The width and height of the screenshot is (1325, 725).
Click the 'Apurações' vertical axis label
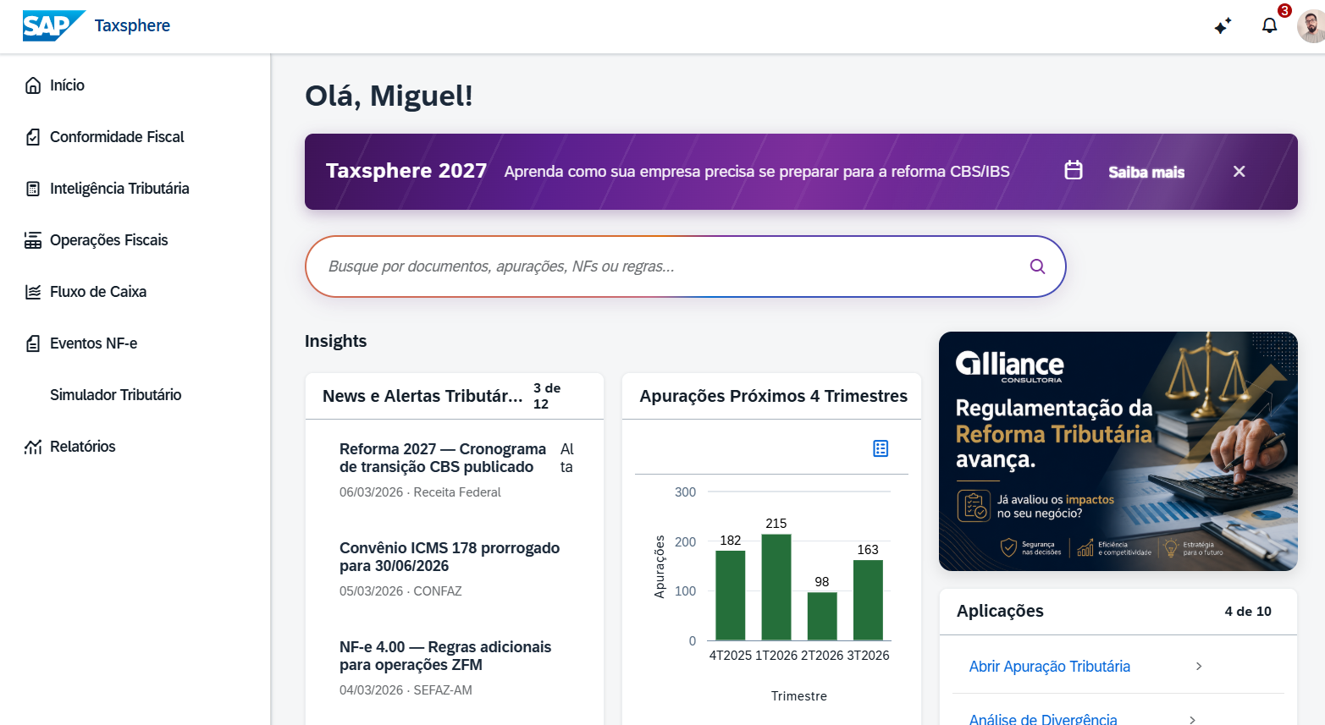tap(660, 567)
